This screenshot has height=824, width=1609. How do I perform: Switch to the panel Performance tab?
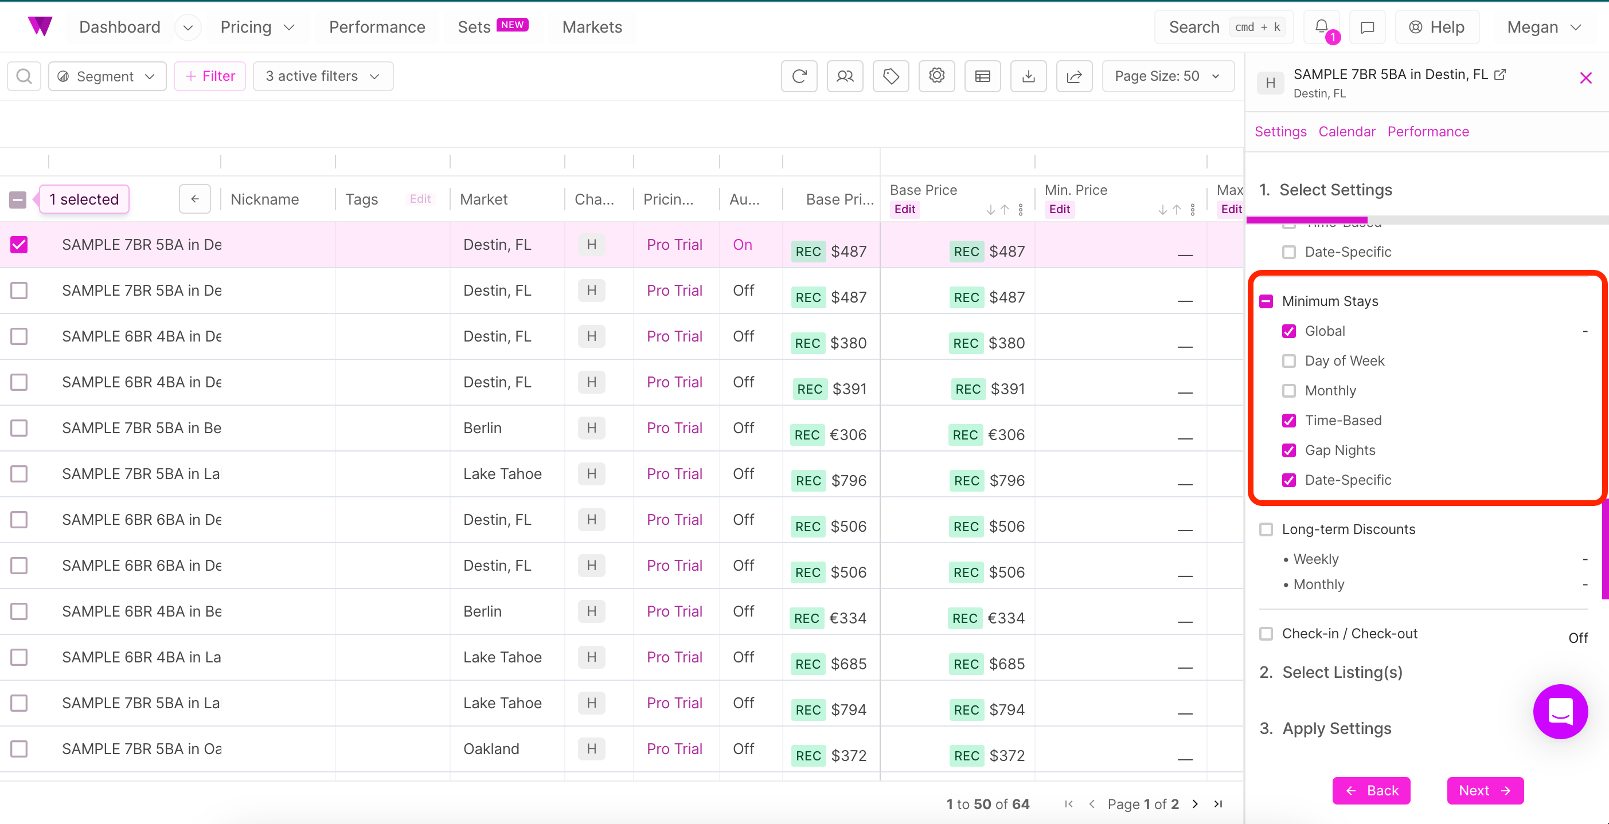(1428, 132)
